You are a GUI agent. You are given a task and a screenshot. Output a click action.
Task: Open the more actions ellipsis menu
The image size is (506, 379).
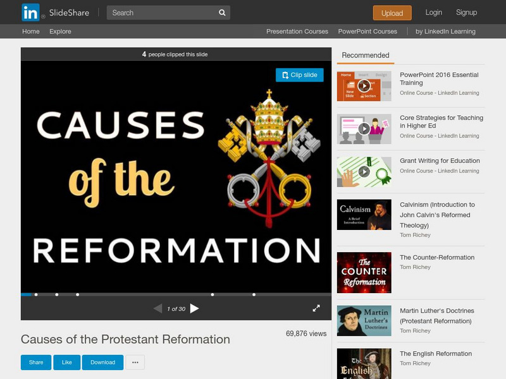click(135, 363)
